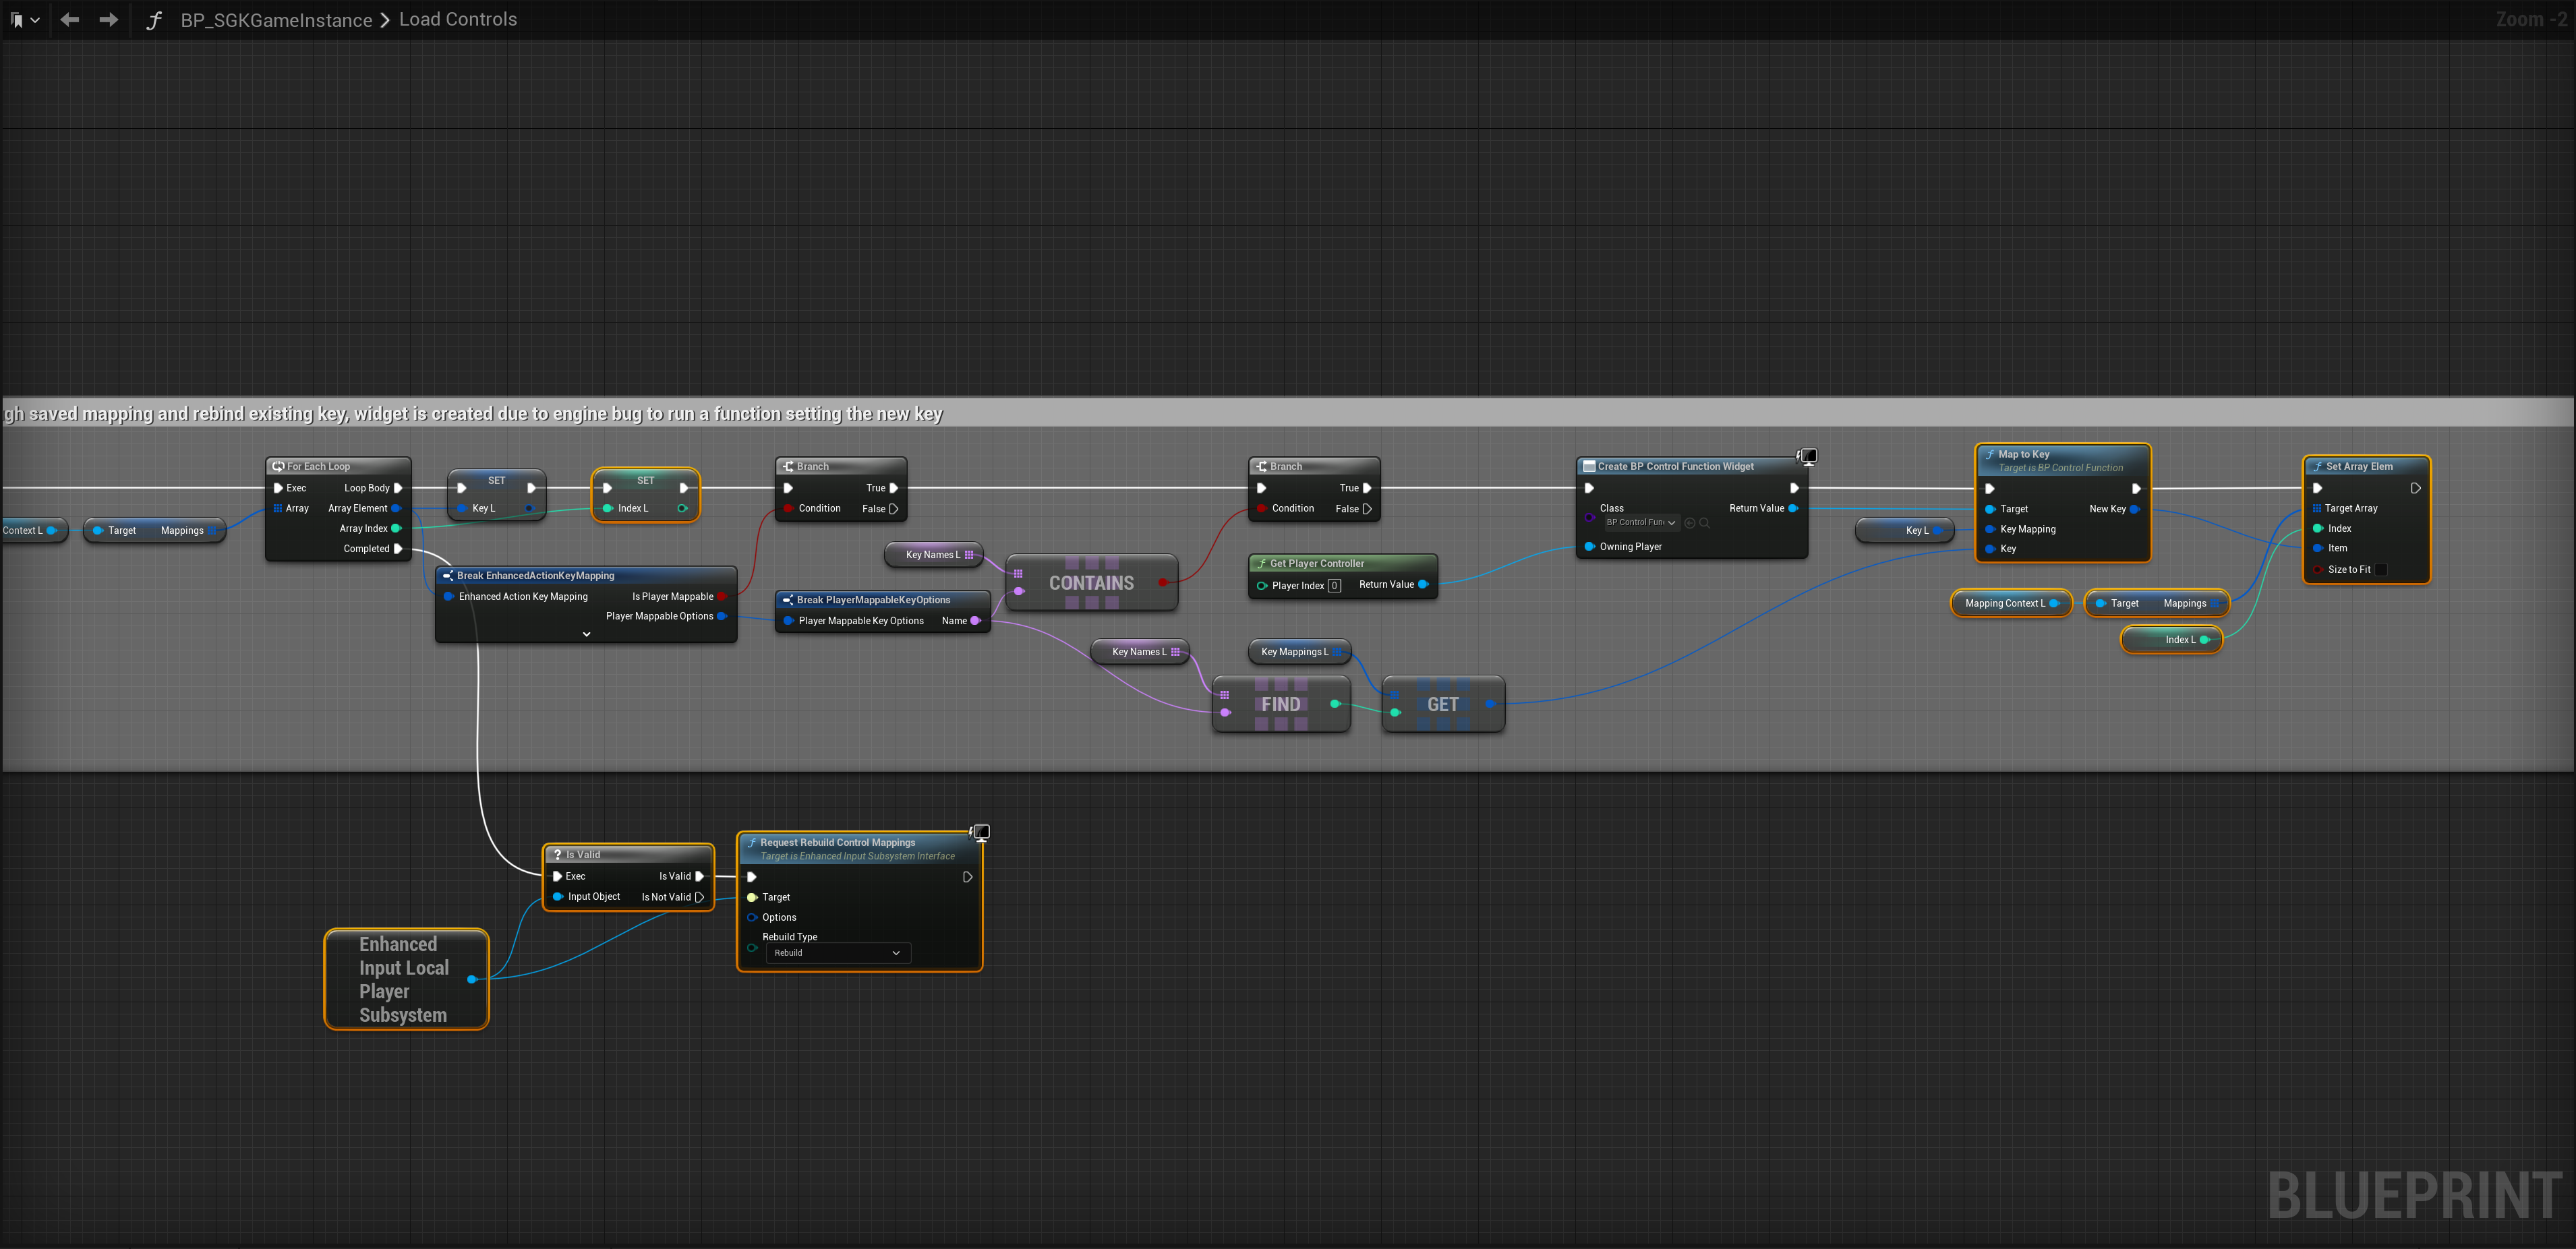This screenshot has height=1249, width=2576.
Task: Click the For Each Loop node title icon
Action: pyautogui.click(x=278, y=466)
